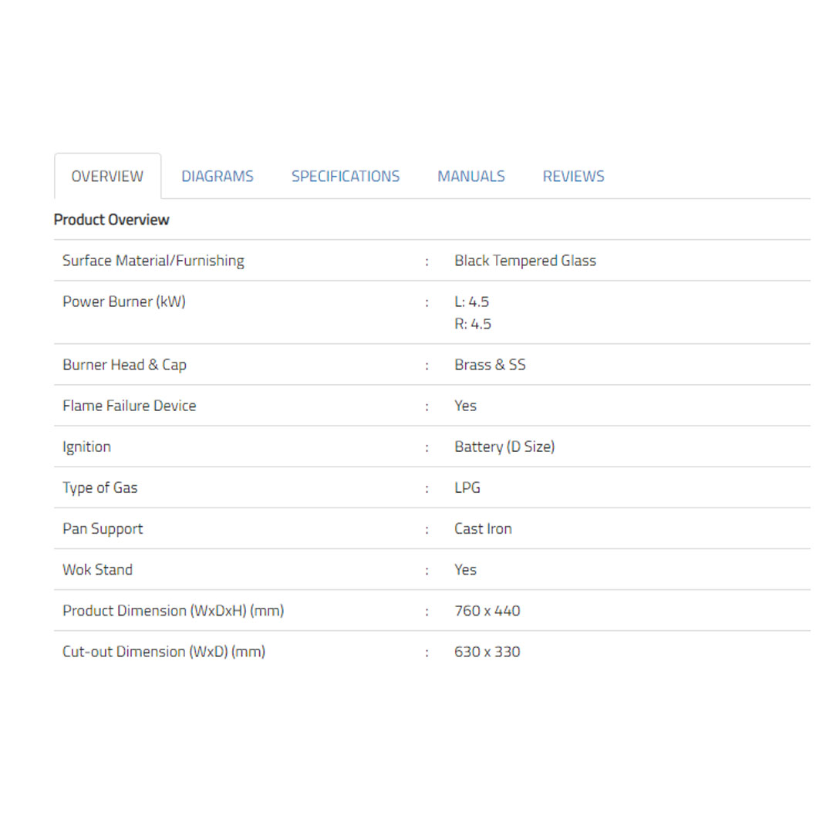The height and width of the screenshot is (833, 833).
Task: Click the Burner Head & Cap label
Action: pyautogui.click(x=124, y=365)
